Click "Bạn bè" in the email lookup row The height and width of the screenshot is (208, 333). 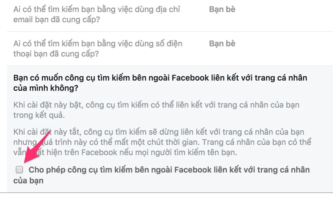point(222,9)
